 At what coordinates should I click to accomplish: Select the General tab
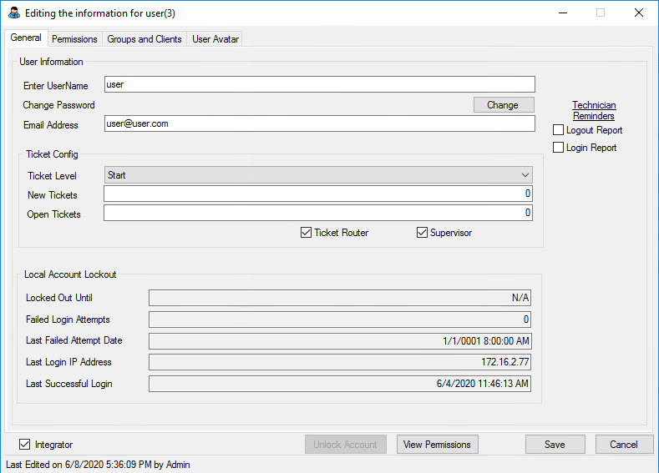click(x=26, y=38)
